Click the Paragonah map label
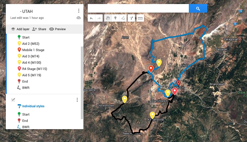247x142 pixels. 231,39
